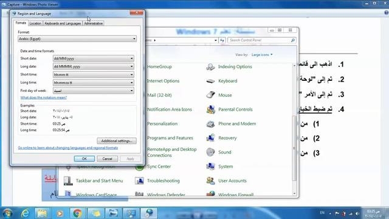
Task: Expand the Short date format dropdown
Action: coord(94,58)
